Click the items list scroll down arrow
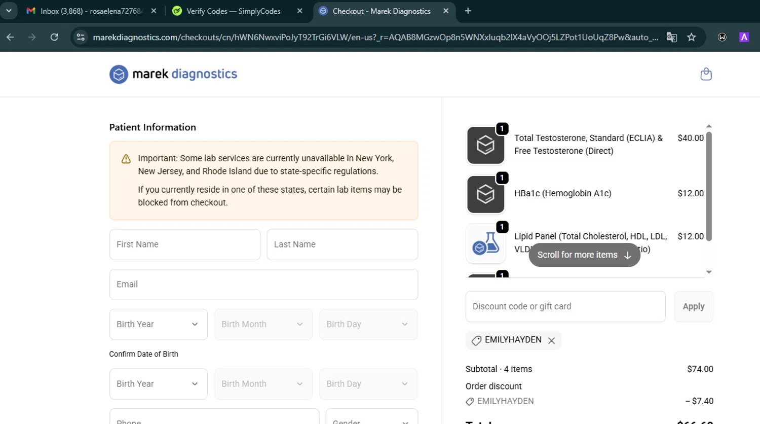The width and height of the screenshot is (760, 424). coord(709,272)
